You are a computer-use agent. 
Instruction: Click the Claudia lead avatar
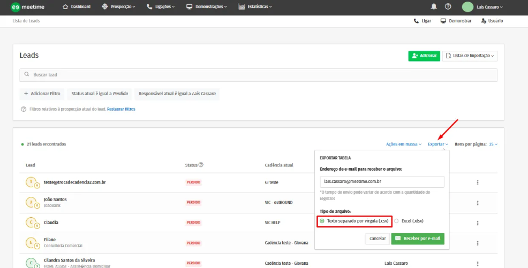tap(32, 223)
